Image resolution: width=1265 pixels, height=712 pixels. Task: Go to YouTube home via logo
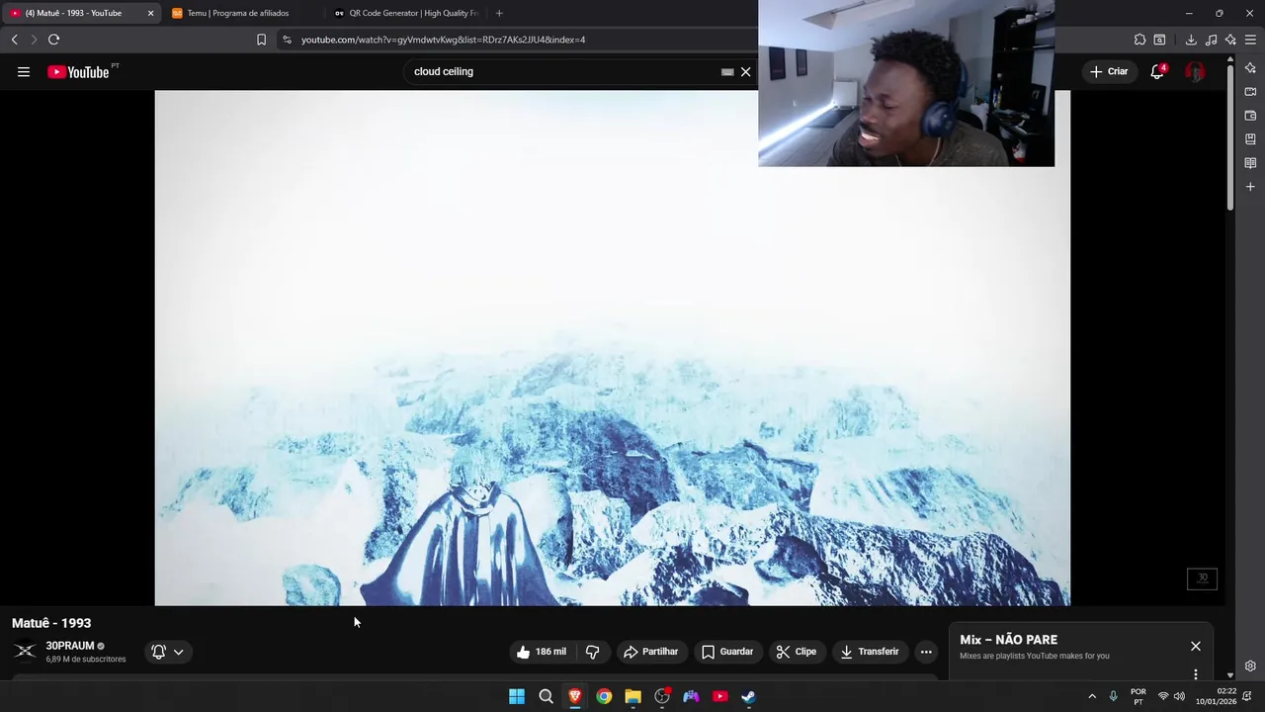click(x=78, y=71)
